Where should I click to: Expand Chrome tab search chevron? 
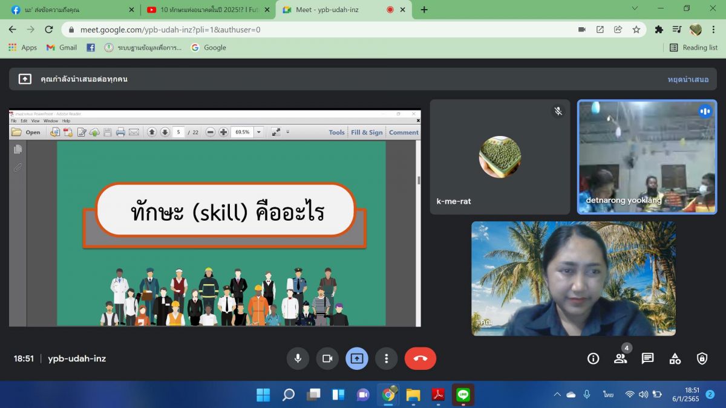click(x=635, y=8)
